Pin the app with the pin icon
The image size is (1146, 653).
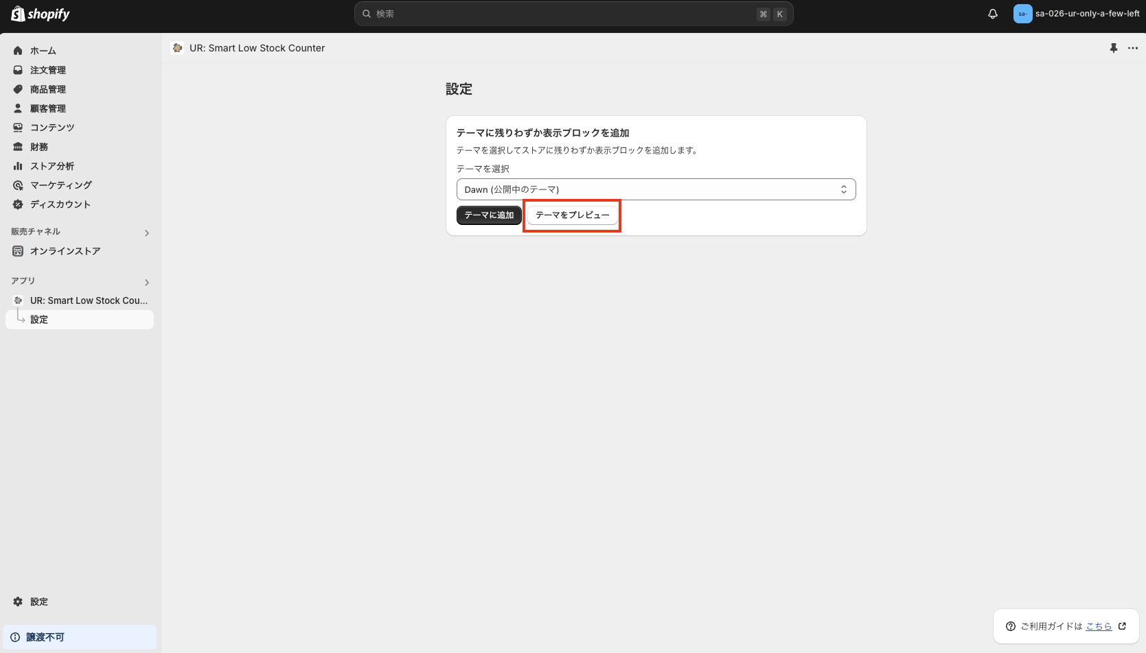point(1114,48)
